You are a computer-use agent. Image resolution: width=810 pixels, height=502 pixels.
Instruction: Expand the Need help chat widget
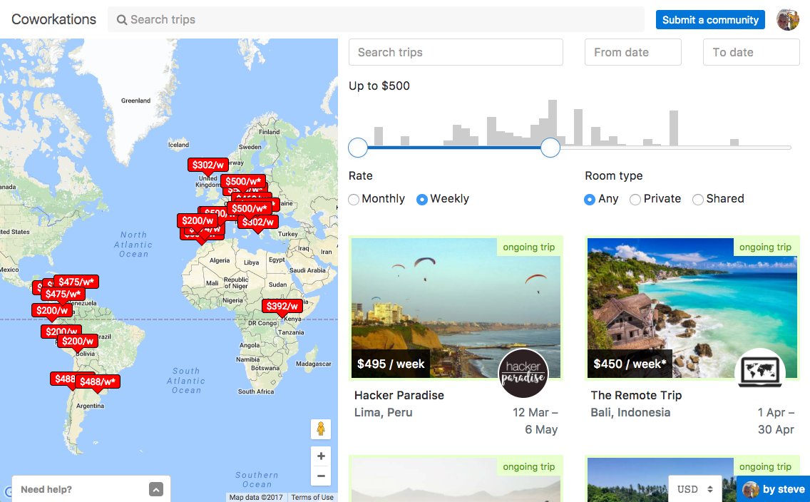tap(156, 489)
